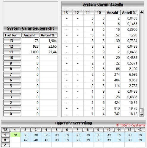Click column 7 header in Tippzeichenverteilung
147x148 pixels.
coord(77,130)
